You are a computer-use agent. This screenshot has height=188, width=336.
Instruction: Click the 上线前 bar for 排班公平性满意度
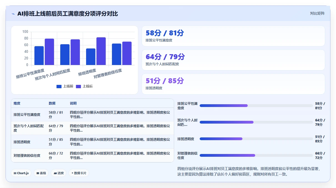39,56
